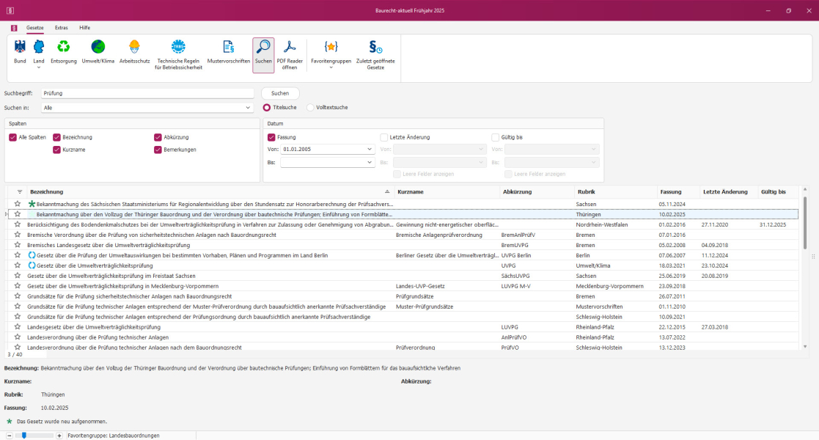Image resolution: width=819 pixels, height=440 pixels.
Task: Select the Muster-Prüfgrundsätze row
Action: coord(403,307)
